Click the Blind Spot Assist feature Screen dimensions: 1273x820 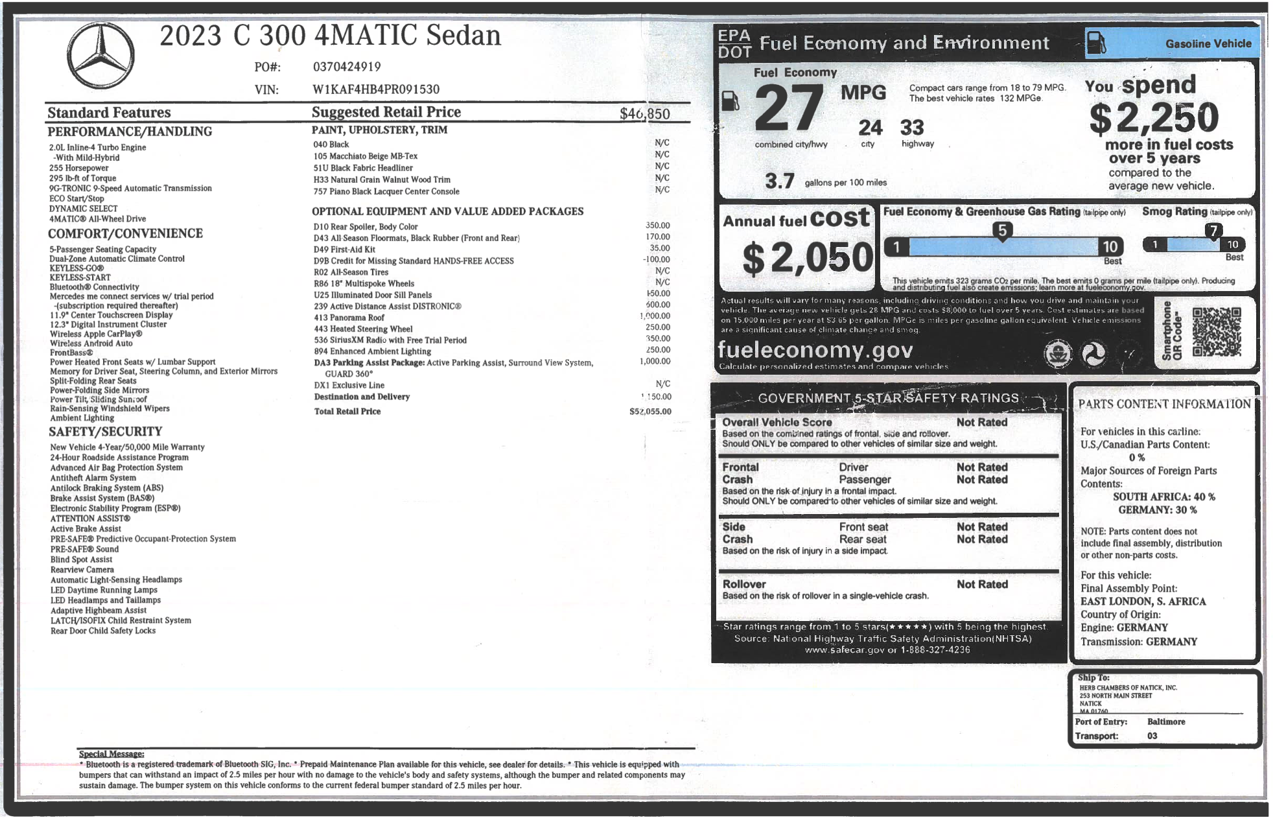click(x=82, y=559)
